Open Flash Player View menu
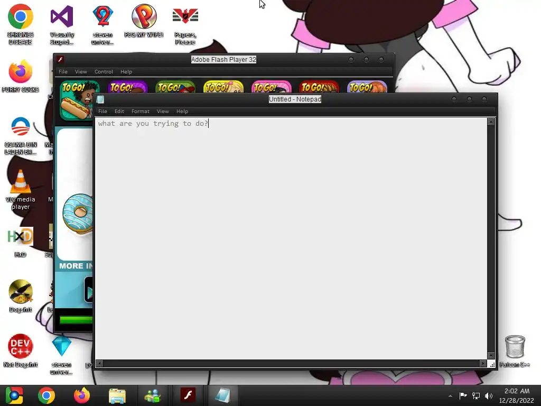 click(81, 71)
